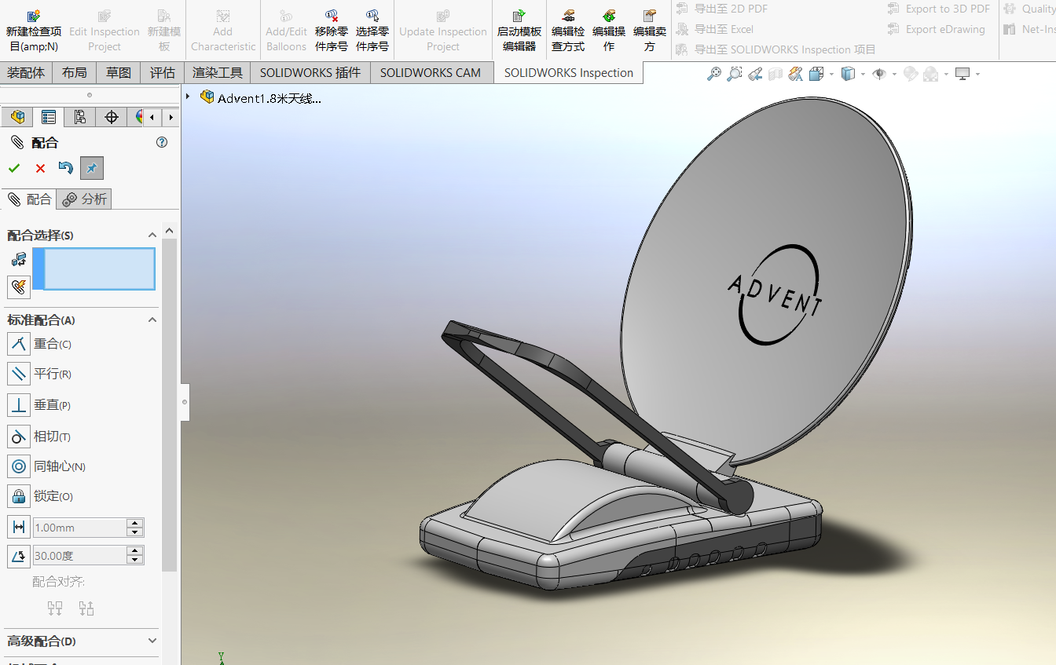Click Zoom to Area magnifier icon
This screenshot has width=1056, height=665.
[x=735, y=74]
